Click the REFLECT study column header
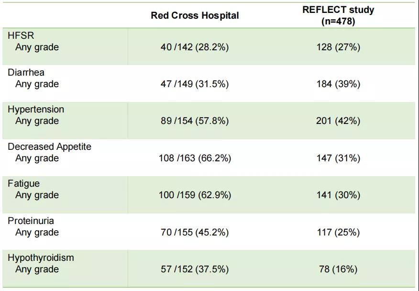 coord(338,15)
